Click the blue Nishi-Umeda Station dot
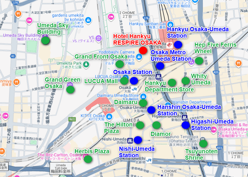The height and width of the screenshot is (177, 248). point(138,140)
